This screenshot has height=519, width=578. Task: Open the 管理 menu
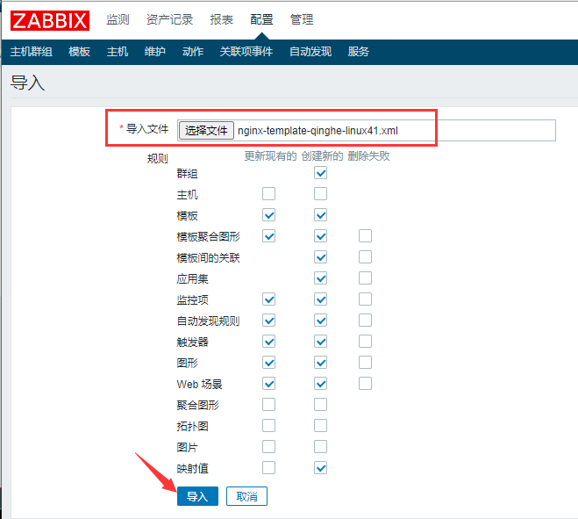[302, 19]
